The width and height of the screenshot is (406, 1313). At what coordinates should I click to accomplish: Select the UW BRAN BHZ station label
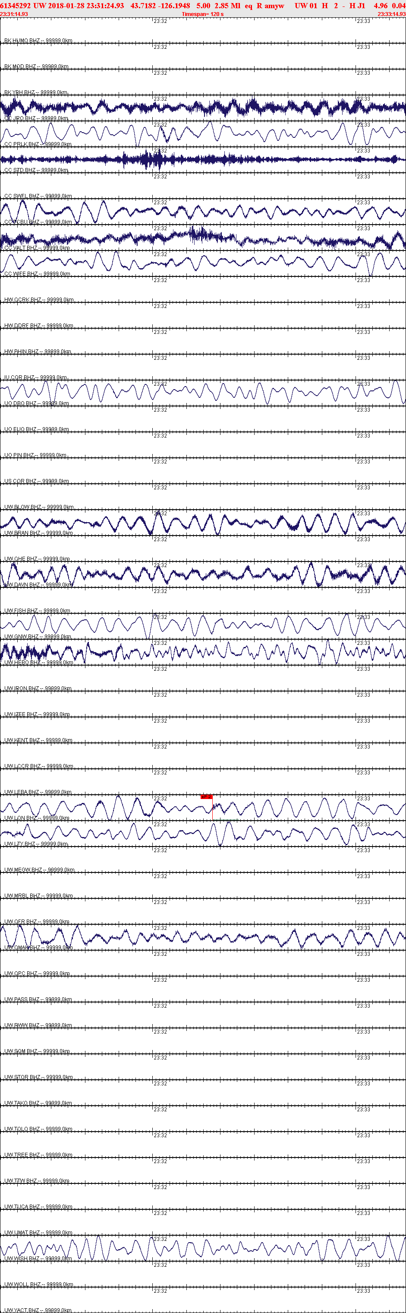tap(38, 533)
